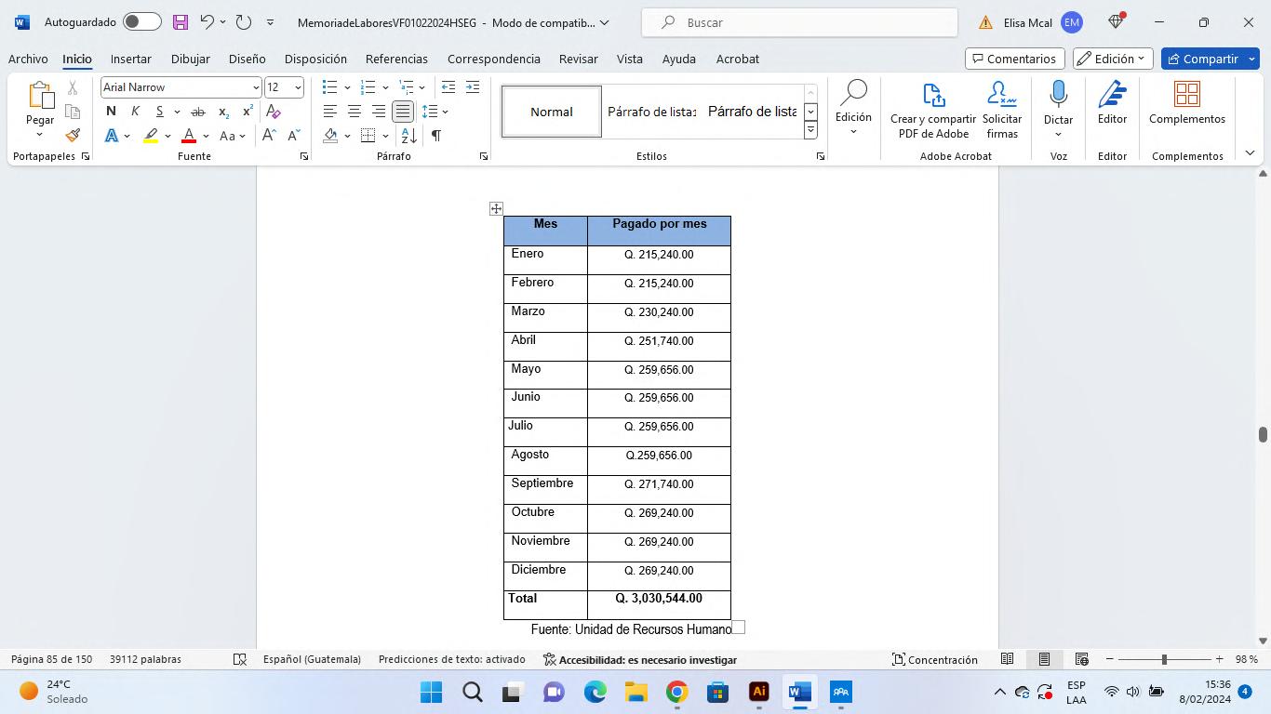Image resolution: width=1271 pixels, height=714 pixels.
Task: Copy selection using the Copiar icon
Action: click(73, 112)
